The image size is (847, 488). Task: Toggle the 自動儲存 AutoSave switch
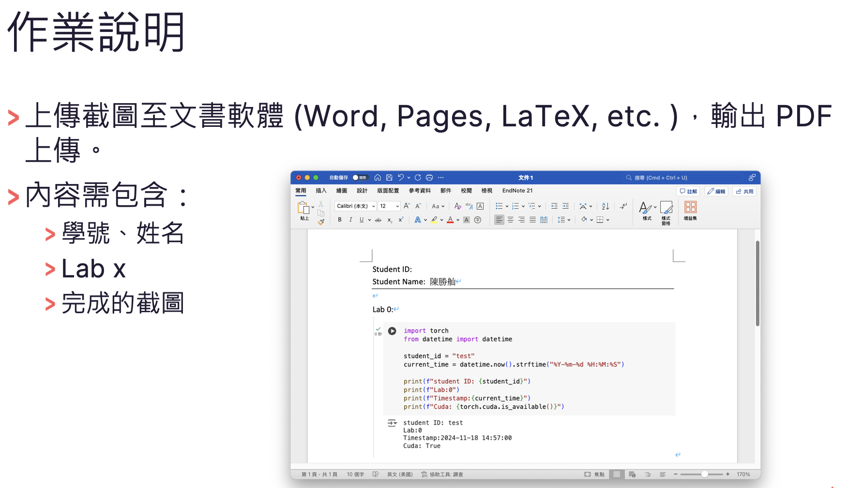click(x=360, y=178)
